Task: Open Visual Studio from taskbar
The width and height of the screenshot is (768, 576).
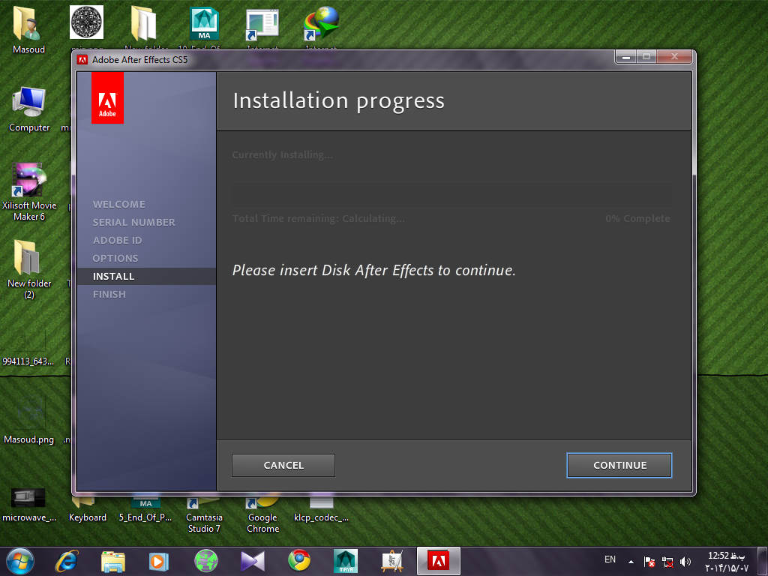Action: click(x=253, y=561)
